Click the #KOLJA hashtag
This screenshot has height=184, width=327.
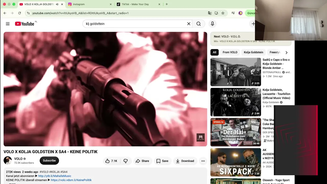click(x=54, y=172)
